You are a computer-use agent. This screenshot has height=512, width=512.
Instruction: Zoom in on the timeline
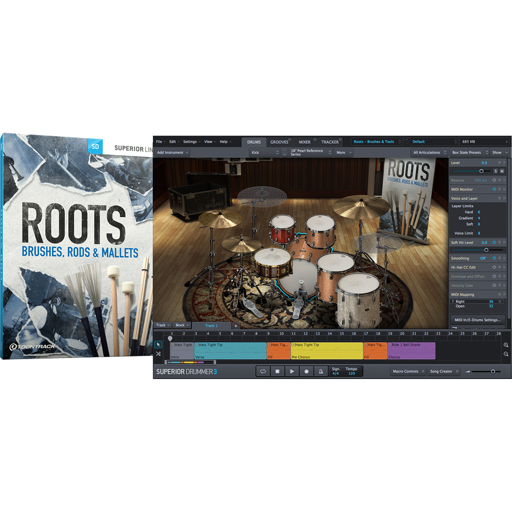point(506,345)
